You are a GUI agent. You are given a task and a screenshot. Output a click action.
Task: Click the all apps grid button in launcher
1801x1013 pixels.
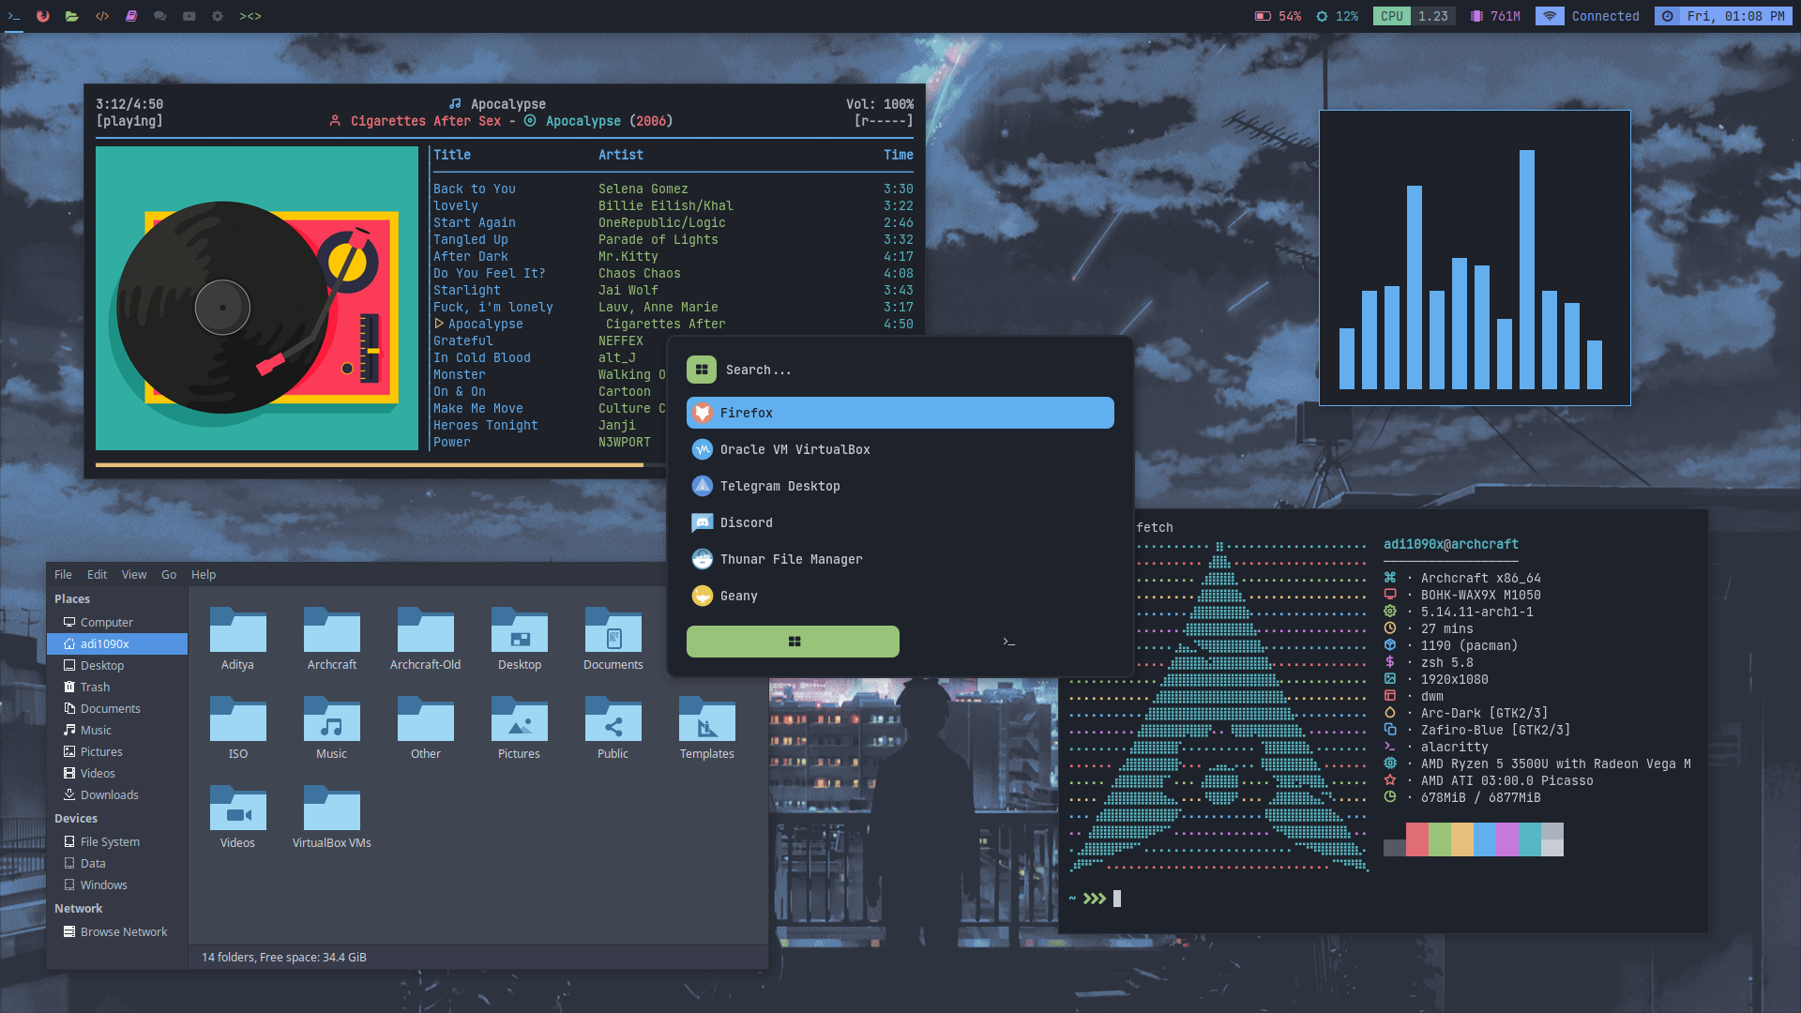coord(793,641)
